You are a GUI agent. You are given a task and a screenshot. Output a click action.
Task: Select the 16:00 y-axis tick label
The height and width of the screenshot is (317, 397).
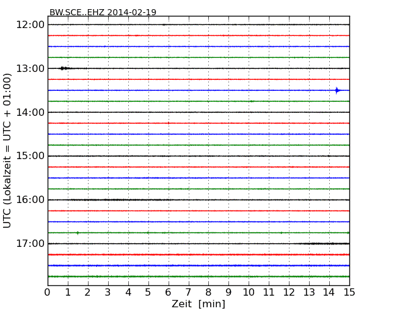pyautogui.click(x=30, y=200)
